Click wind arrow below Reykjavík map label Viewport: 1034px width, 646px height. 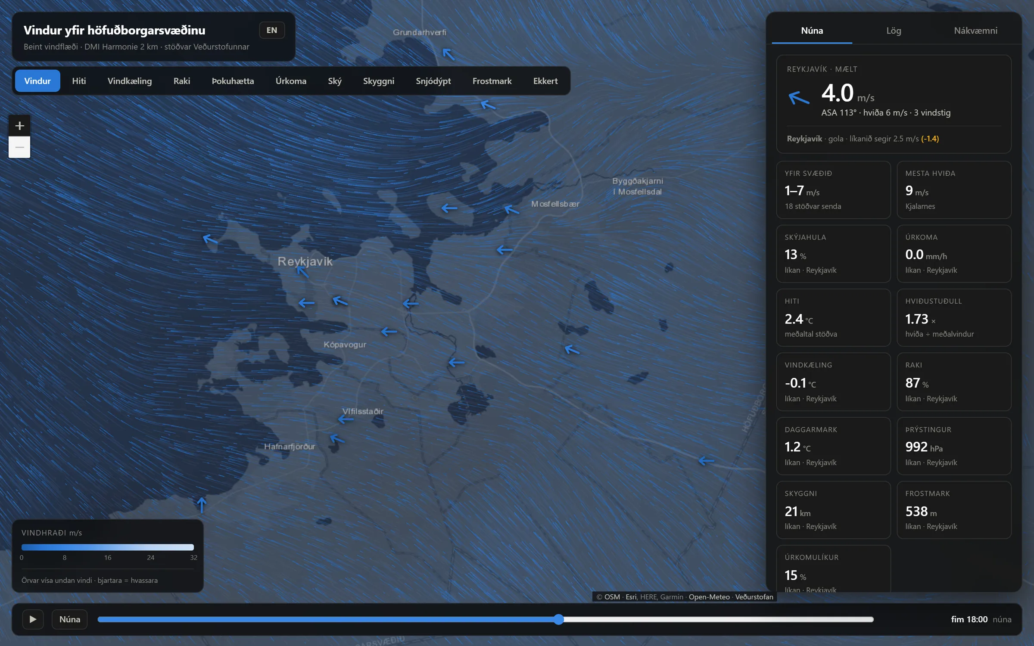point(303,272)
